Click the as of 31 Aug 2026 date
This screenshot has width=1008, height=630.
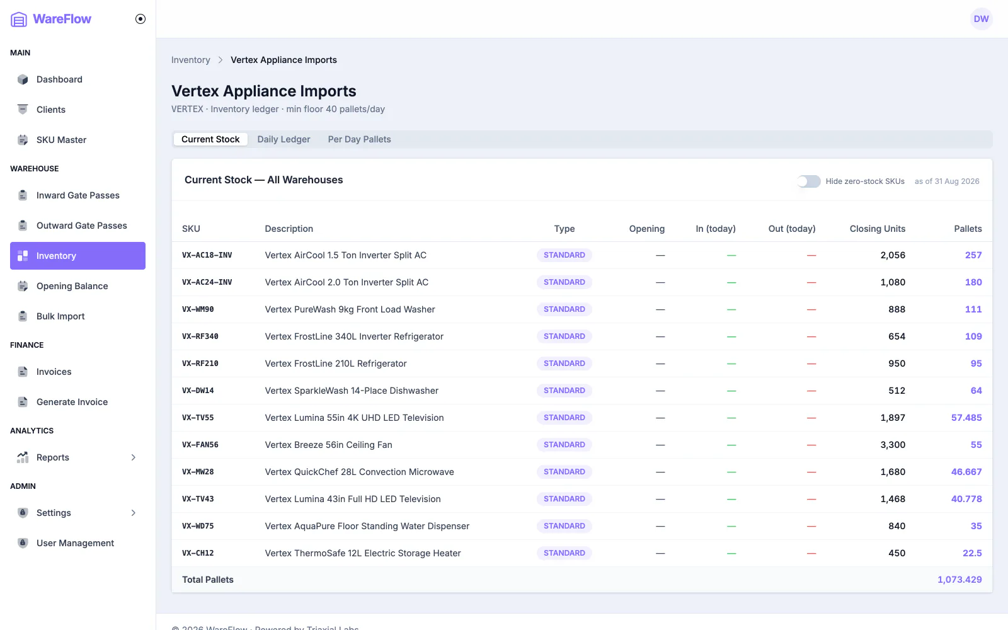click(x=947, y=181)
